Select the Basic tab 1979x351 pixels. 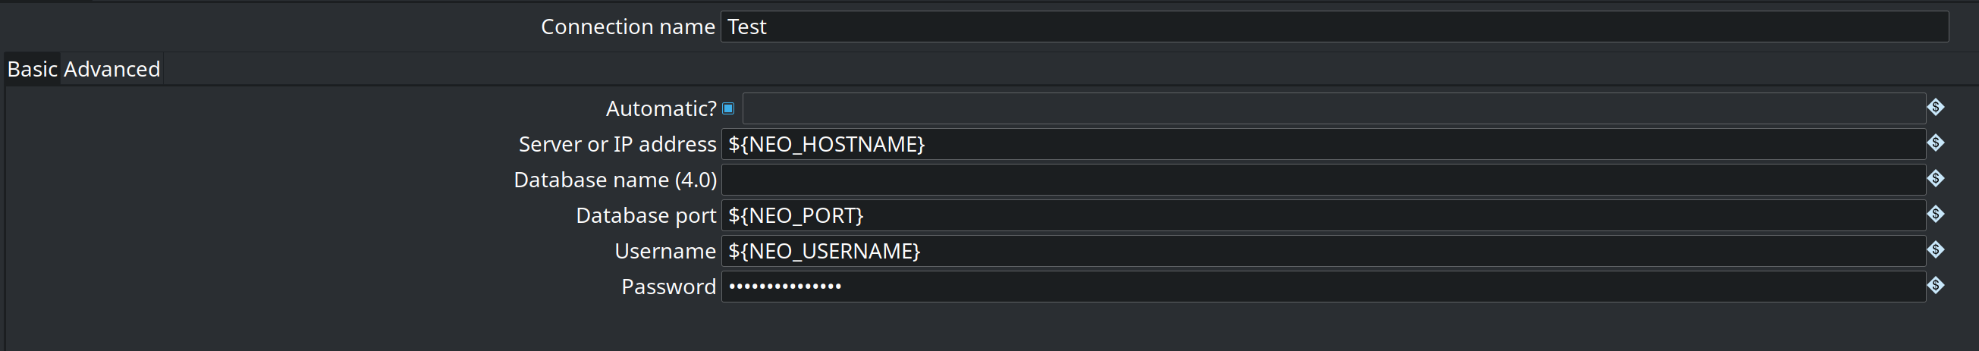click(x=33, y=69)
